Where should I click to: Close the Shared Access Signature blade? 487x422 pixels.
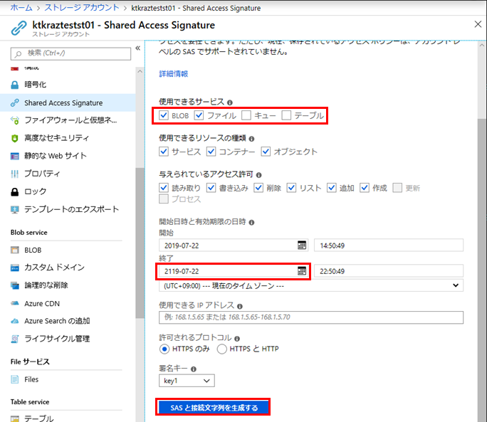[478, 24]
